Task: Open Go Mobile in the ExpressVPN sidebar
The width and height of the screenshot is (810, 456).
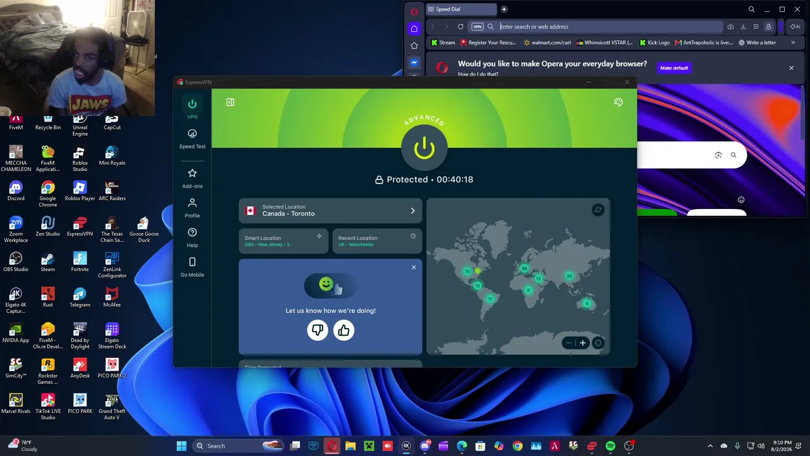Action: pos(192,267)
